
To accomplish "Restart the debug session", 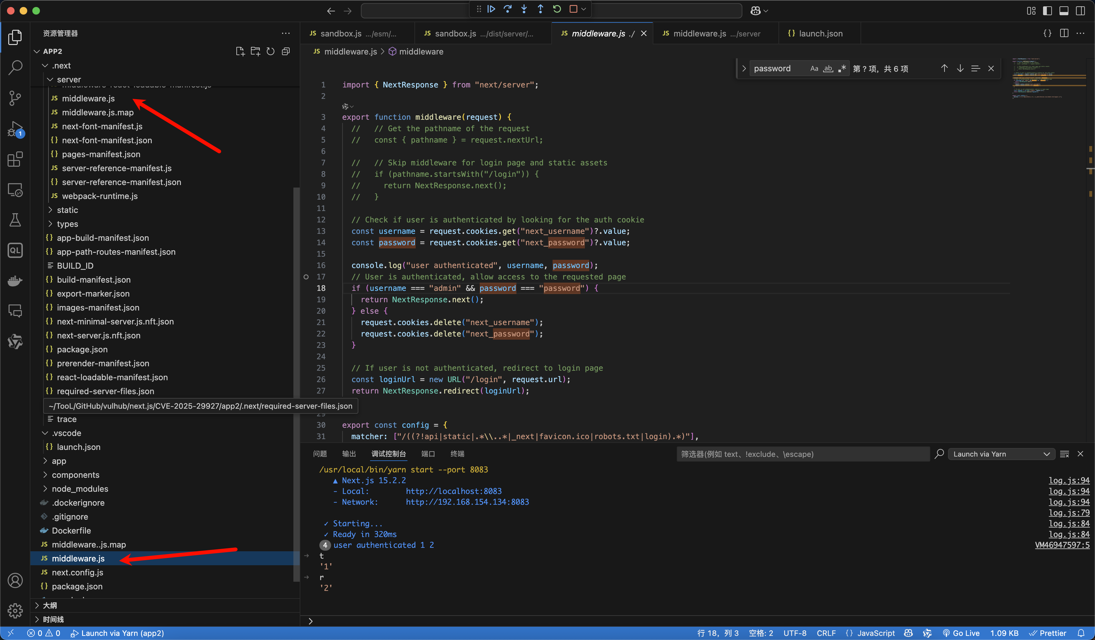I will (x=557, y=9).
